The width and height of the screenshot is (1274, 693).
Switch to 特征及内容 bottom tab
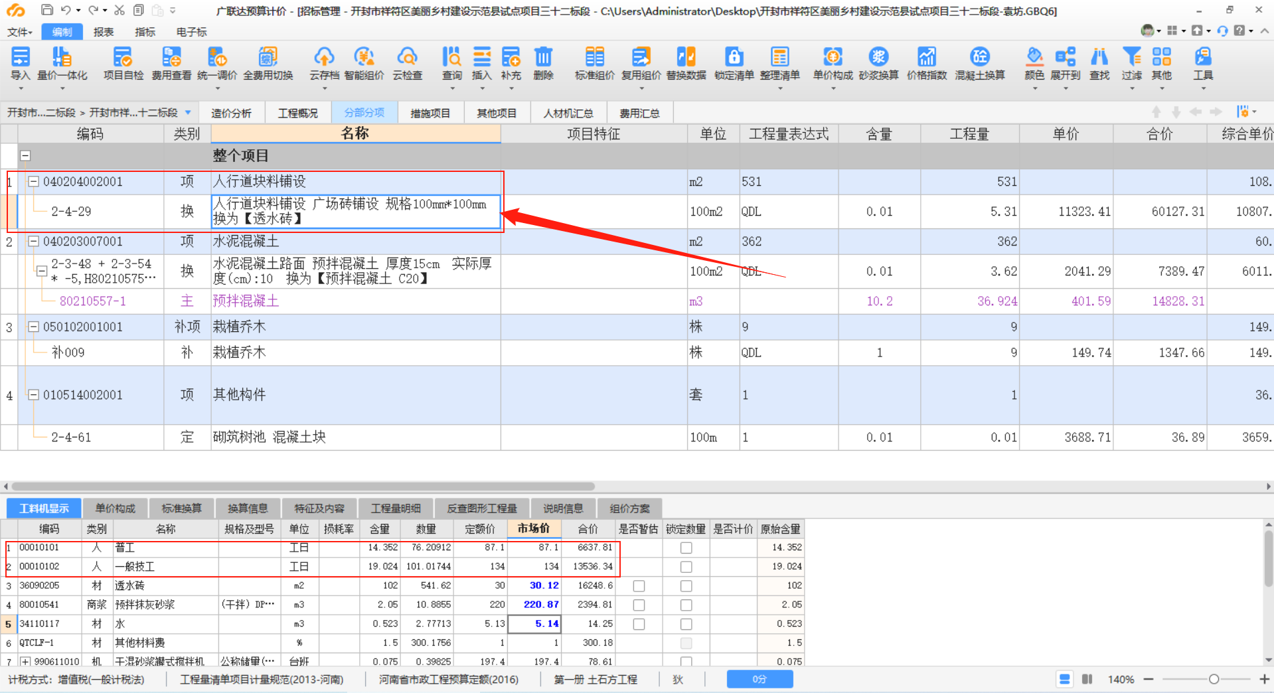pyautogui.click(x=319, y=508)
